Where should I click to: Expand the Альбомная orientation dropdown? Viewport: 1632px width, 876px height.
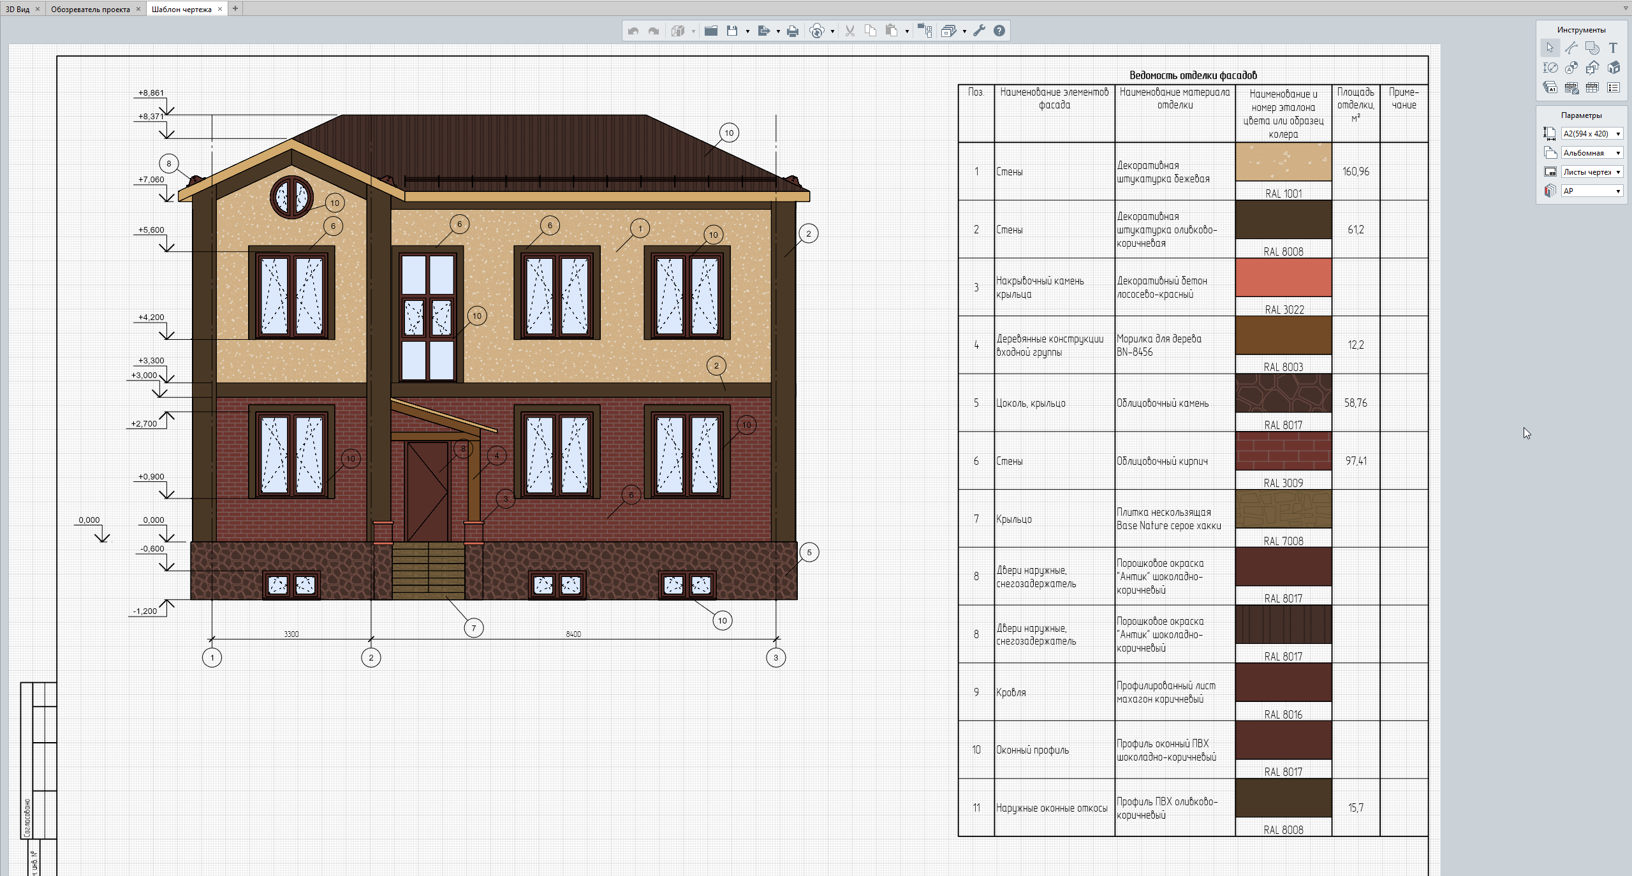1591,153
